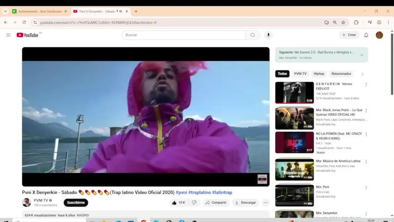View site information icon in address bar
394x222 pixels.
[x=35, y=22]
